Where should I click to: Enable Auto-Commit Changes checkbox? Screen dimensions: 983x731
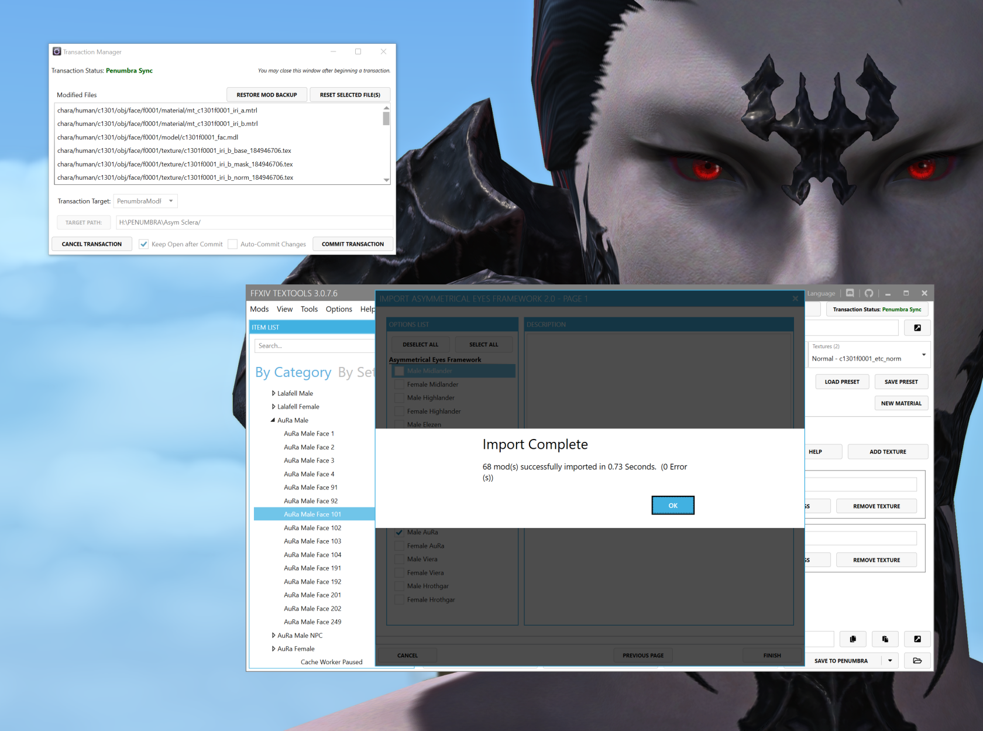233,244
